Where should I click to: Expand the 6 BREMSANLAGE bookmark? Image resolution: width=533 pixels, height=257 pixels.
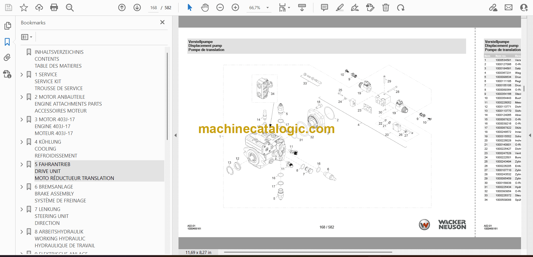point(22,187)
